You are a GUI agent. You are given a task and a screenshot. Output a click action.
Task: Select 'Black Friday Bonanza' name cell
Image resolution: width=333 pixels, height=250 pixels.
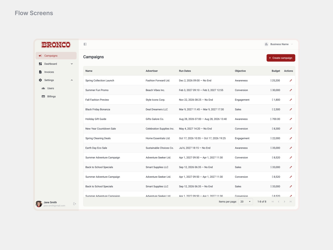point(98,109)
